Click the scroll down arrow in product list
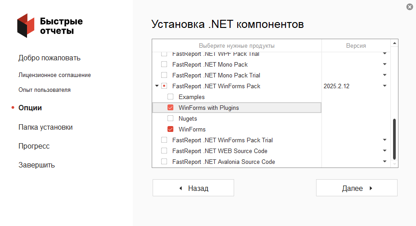Image resolution: width=416 pixels, height=226 pixels. pos(394,164)
